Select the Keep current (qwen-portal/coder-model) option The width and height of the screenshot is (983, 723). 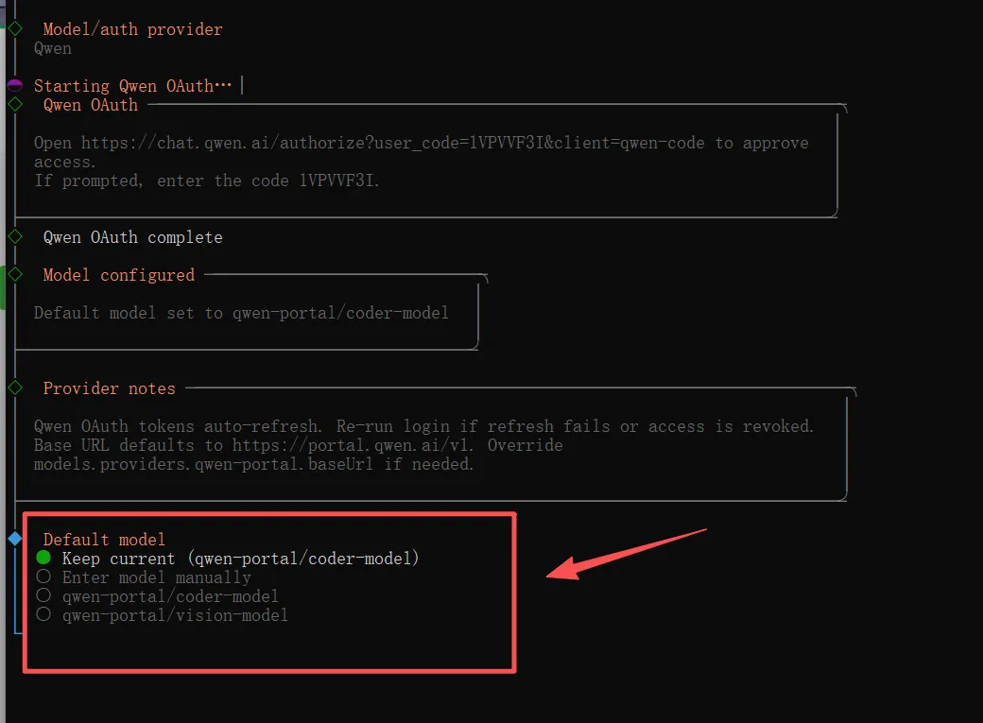point(228,559)
